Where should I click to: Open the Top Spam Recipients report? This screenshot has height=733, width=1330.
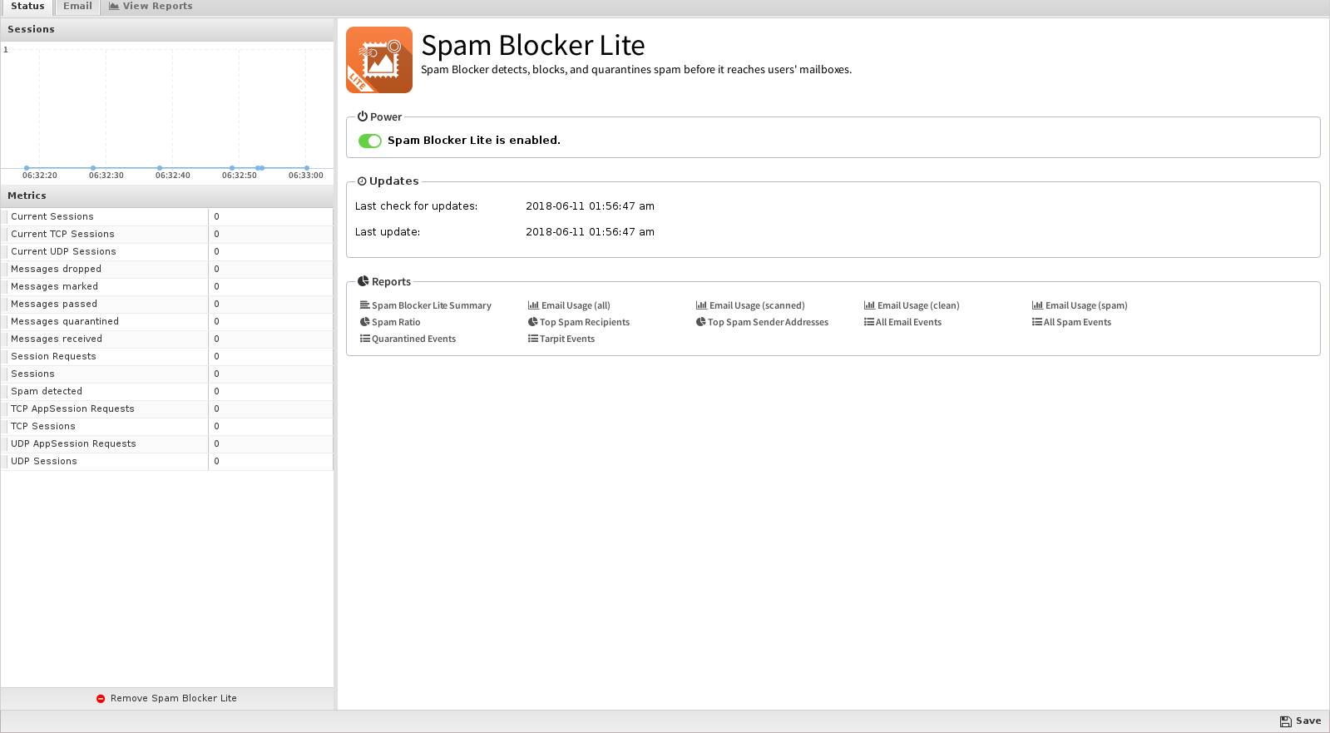[585, 322]
